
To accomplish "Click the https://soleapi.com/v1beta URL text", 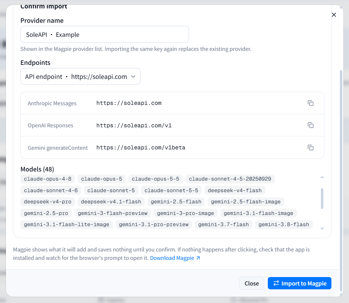I will click(x=141, y=148).
